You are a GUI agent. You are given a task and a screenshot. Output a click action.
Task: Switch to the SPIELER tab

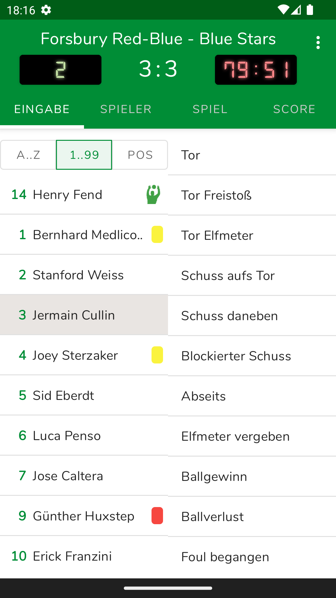(126, 109)
